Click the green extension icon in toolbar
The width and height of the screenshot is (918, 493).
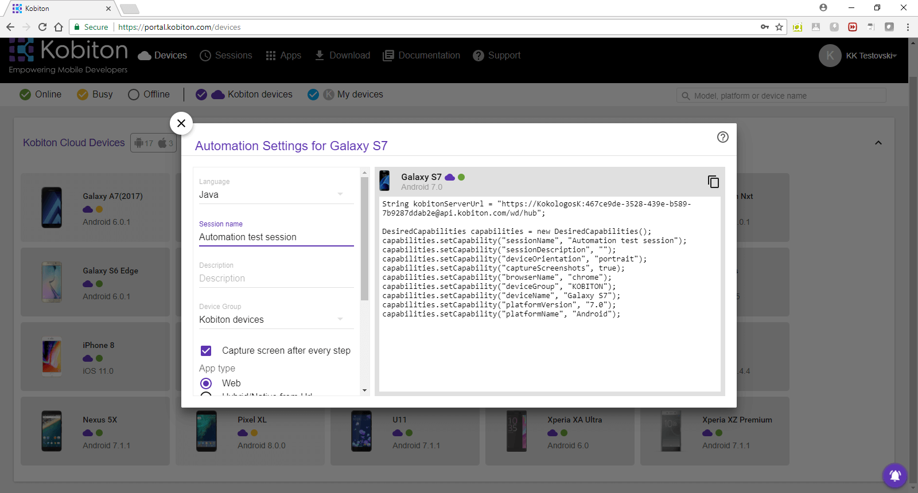click(798, 27)
